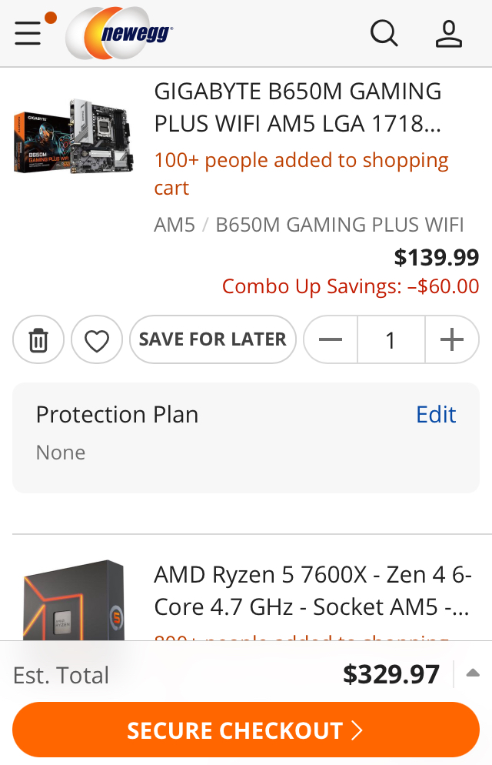This screenshot has width=492, height=765.
Task: Click the $329.97 estimated total amount
Action: (x=391, y=674)
